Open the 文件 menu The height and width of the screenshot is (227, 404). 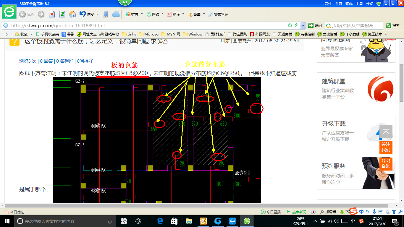[328, 4]
